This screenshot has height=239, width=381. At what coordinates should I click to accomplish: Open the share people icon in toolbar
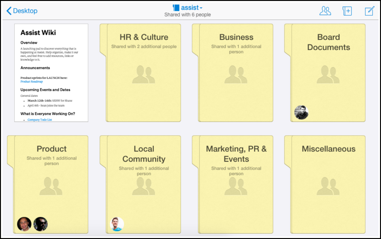(x=325, y=11)
